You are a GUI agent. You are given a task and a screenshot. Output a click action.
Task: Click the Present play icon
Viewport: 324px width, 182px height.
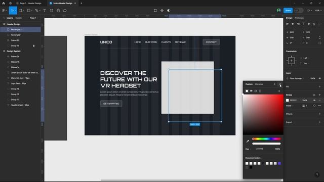pos(308,10)
